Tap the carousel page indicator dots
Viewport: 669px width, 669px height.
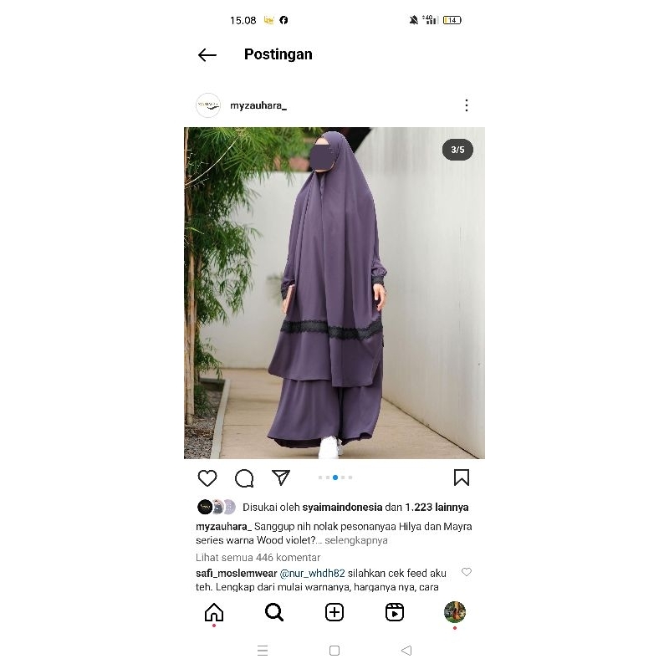[x=335, y=477]
